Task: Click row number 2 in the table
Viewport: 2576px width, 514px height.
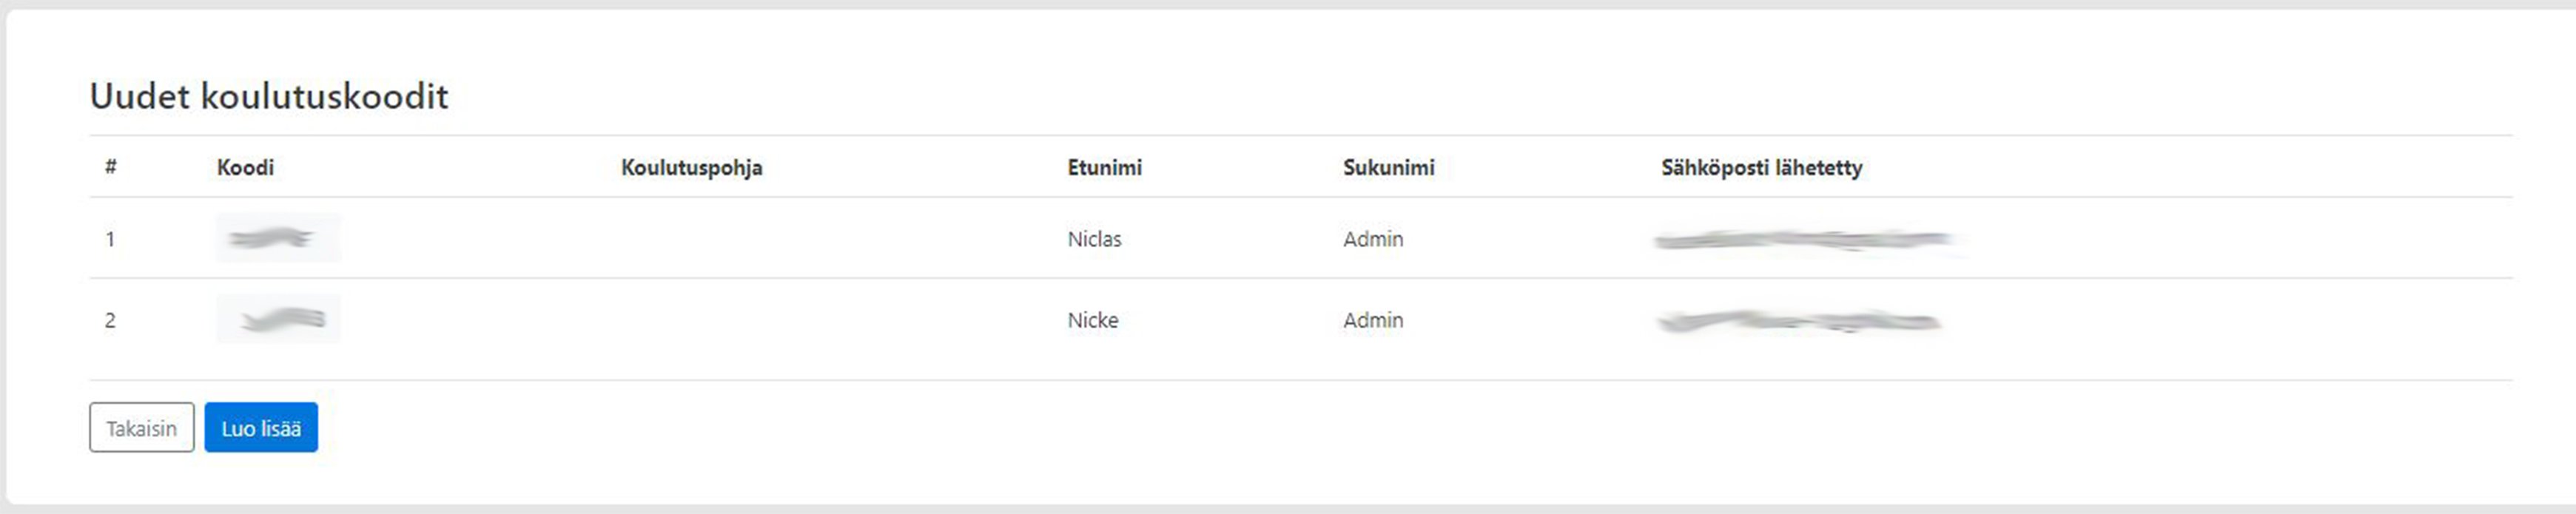Action: click(110, 320)
